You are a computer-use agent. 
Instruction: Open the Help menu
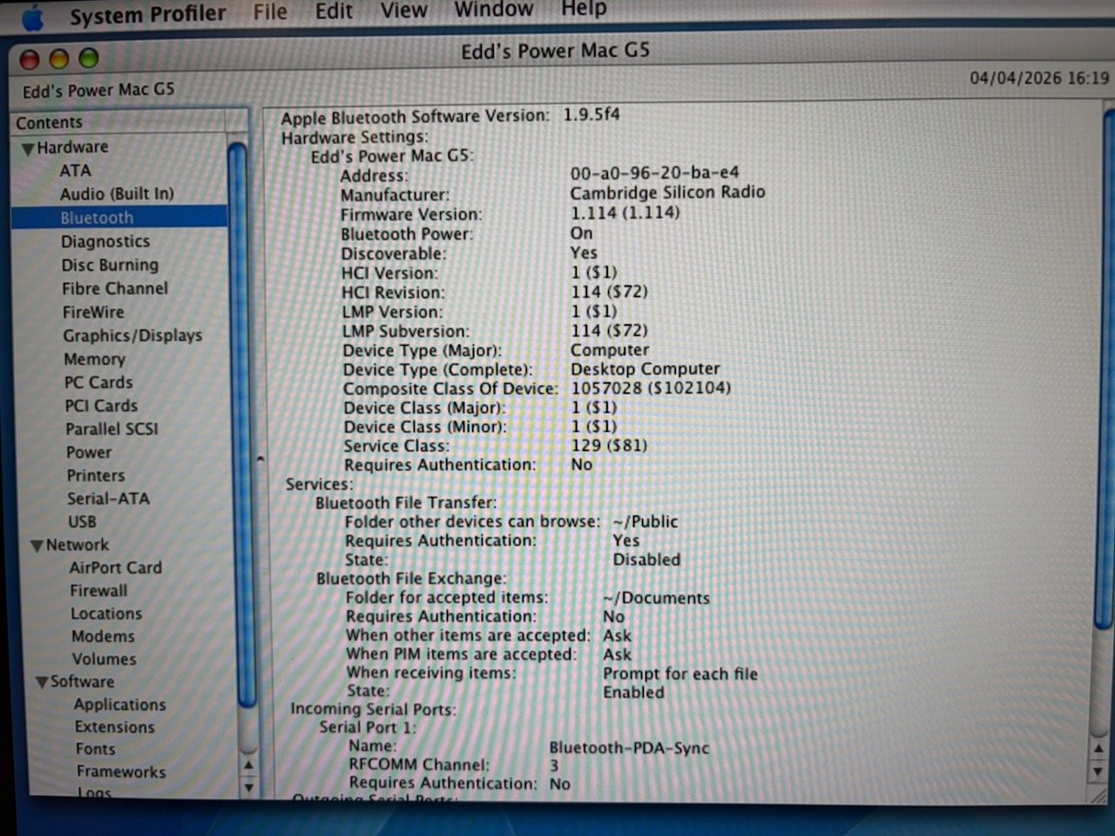click(x=584, y=10)
